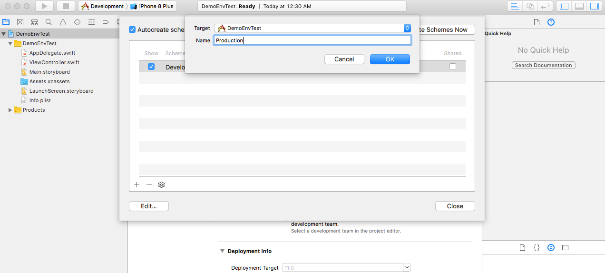Close the Manage Schemes dialog
The width and height of the screenshot is (605, 273).
455,206
